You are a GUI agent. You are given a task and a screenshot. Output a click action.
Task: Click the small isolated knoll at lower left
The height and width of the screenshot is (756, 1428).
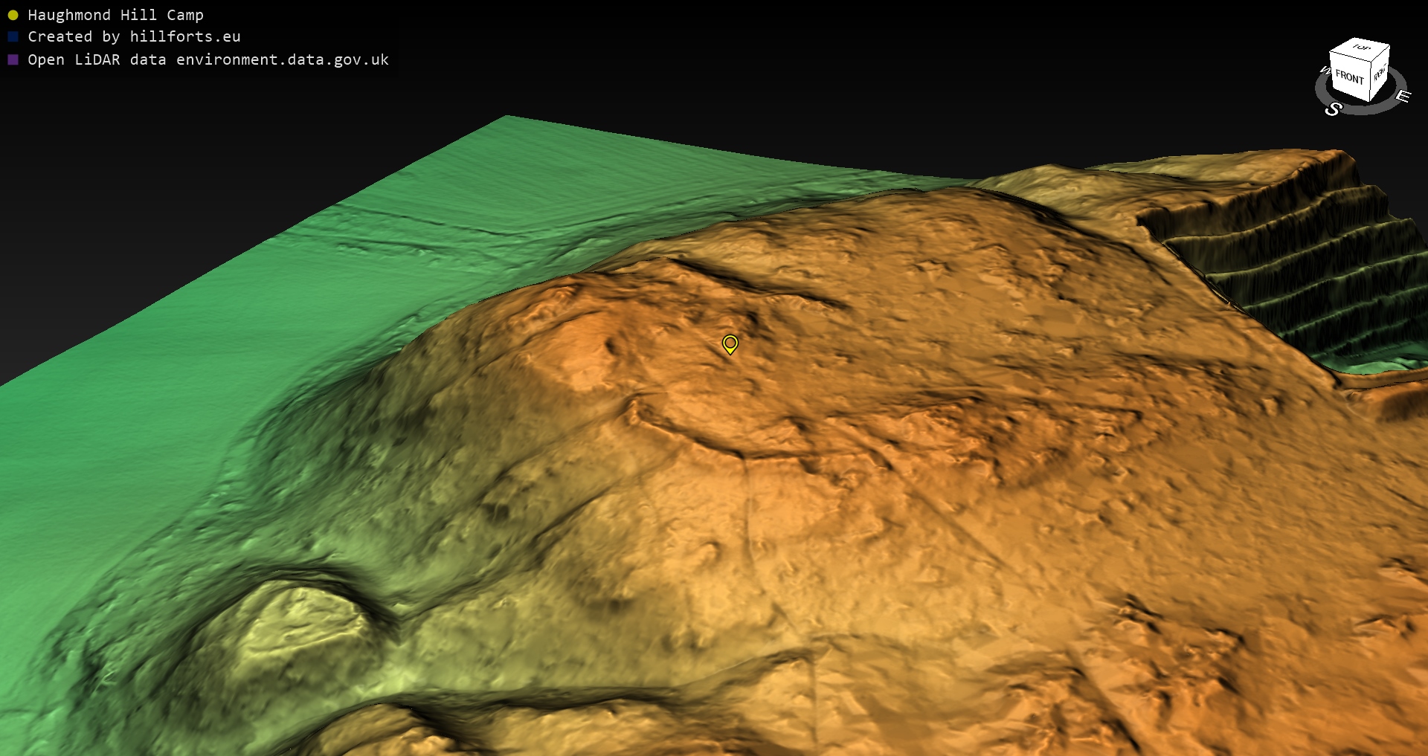297,632
